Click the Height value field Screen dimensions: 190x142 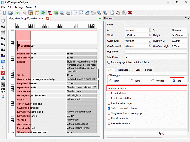(x=179, y=35)
